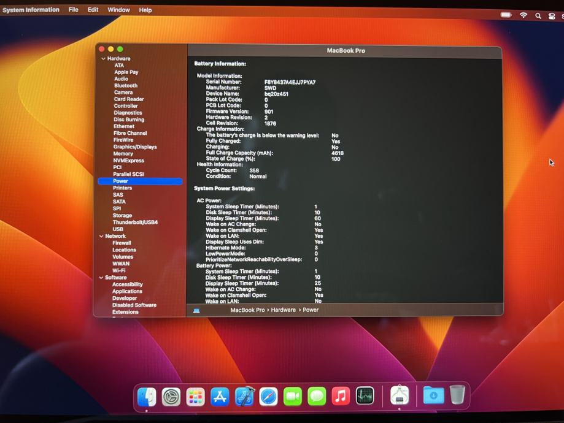Open the File menu
Viewport: 564px width, 423px height.
(73, 10)
